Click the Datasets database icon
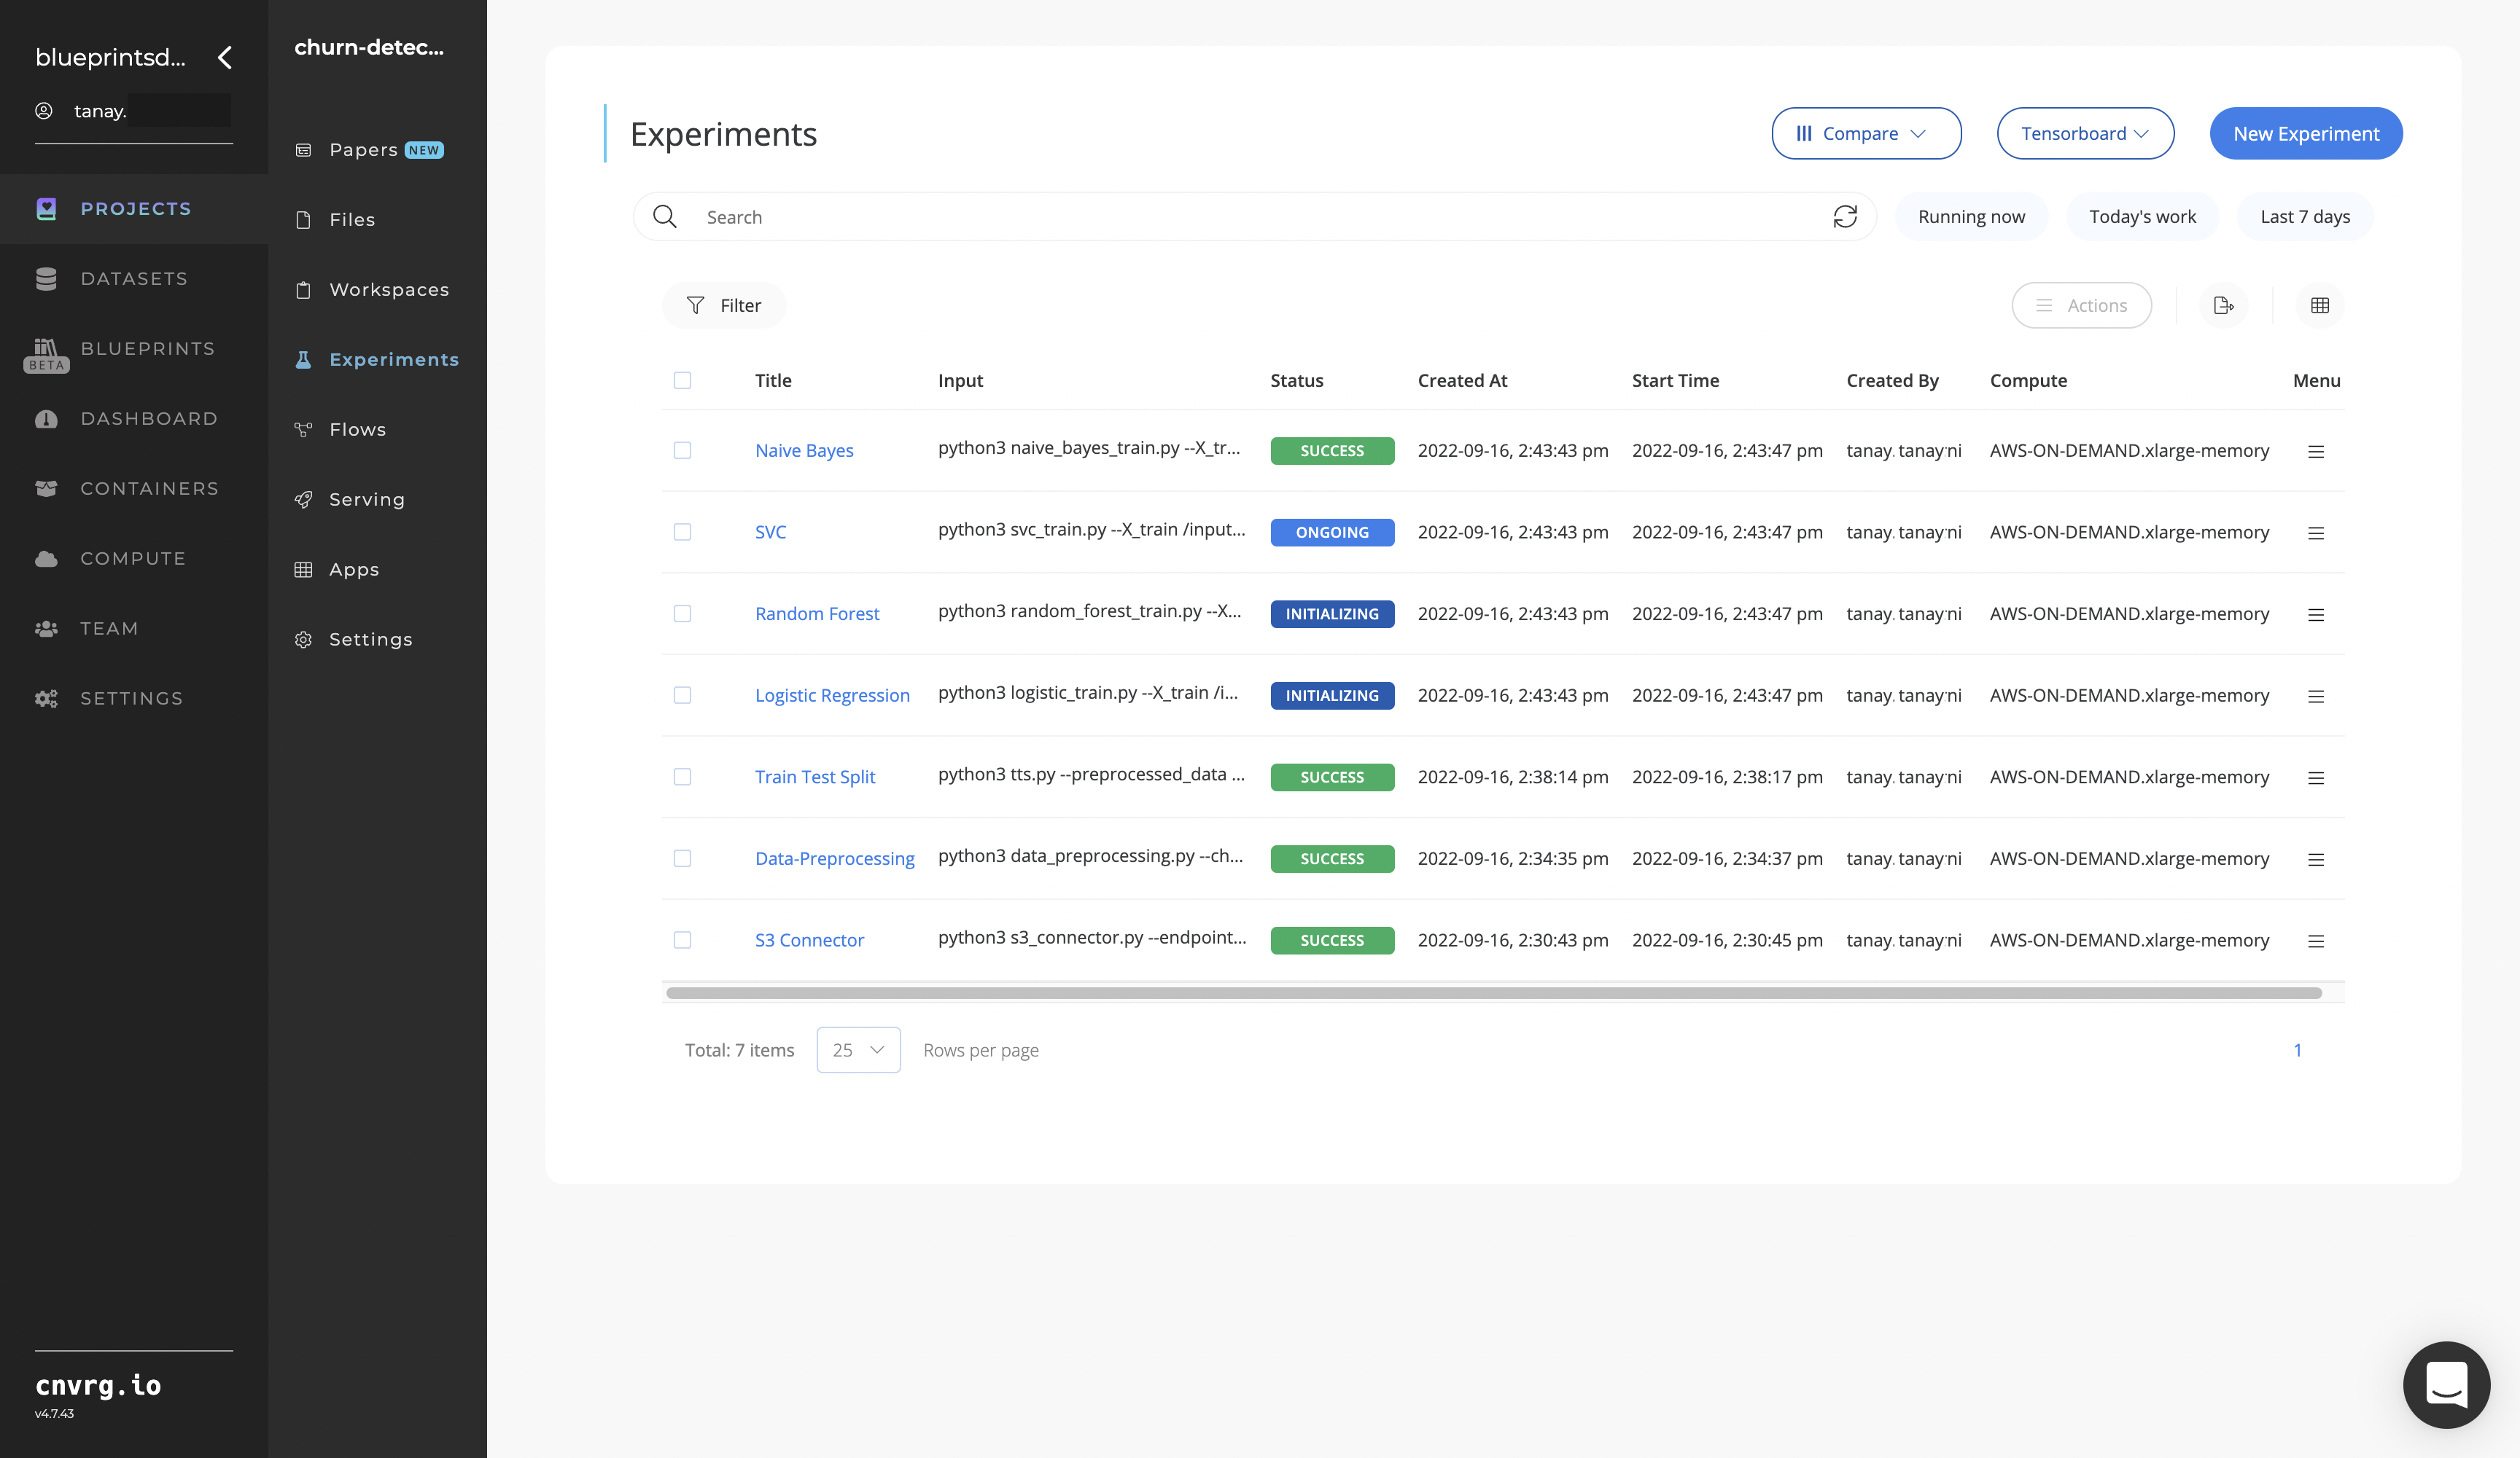The image size is (2520, 1458). tap(46, 279)
